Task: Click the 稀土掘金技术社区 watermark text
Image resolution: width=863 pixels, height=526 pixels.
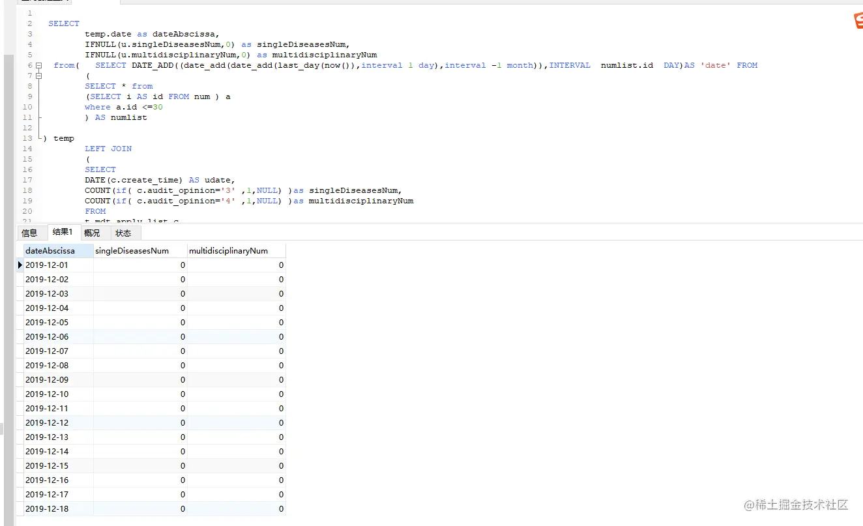Action: click(x=798, y=505)
